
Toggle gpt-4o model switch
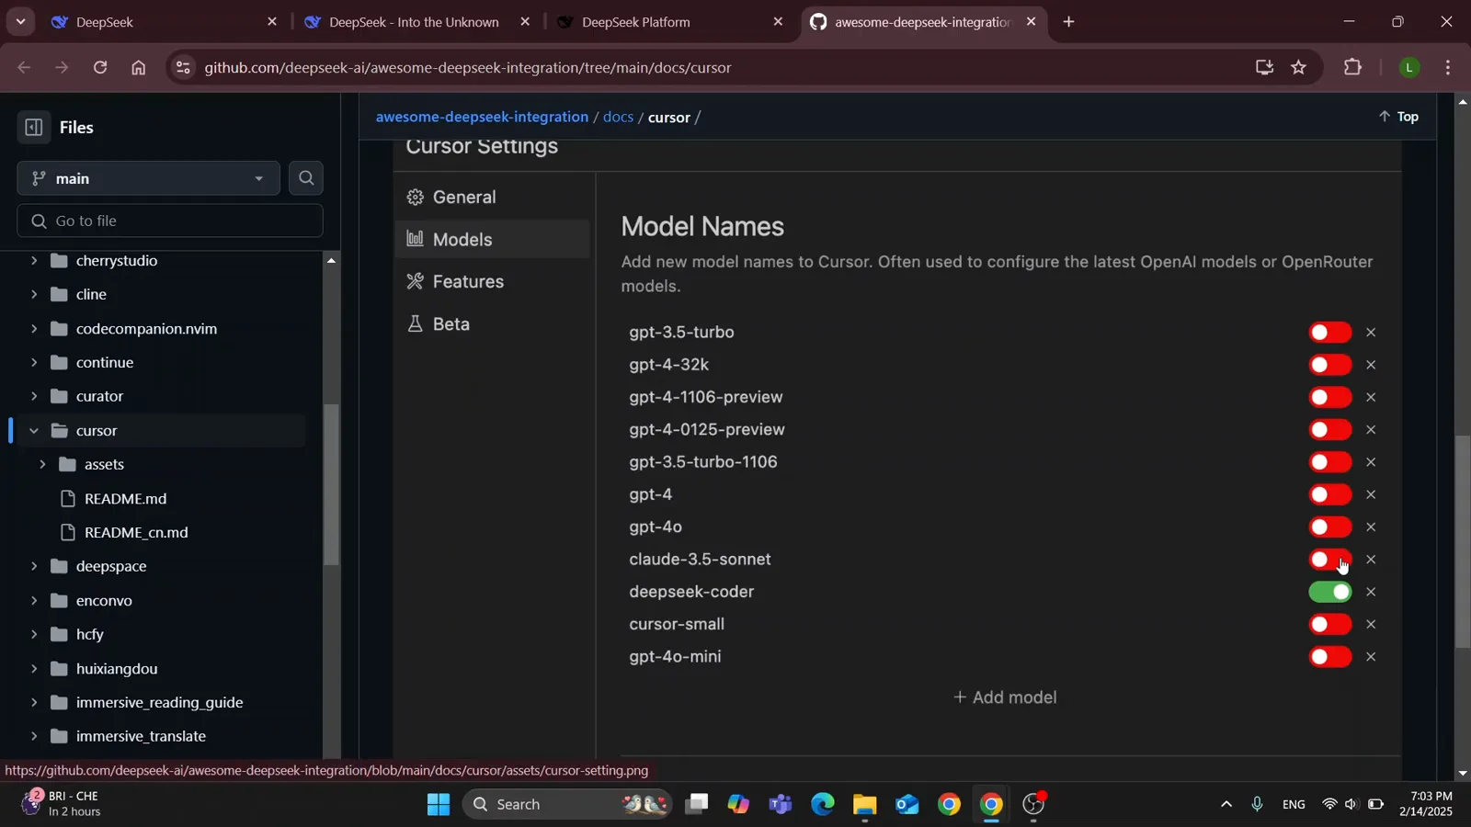[x=1330, y=527]
